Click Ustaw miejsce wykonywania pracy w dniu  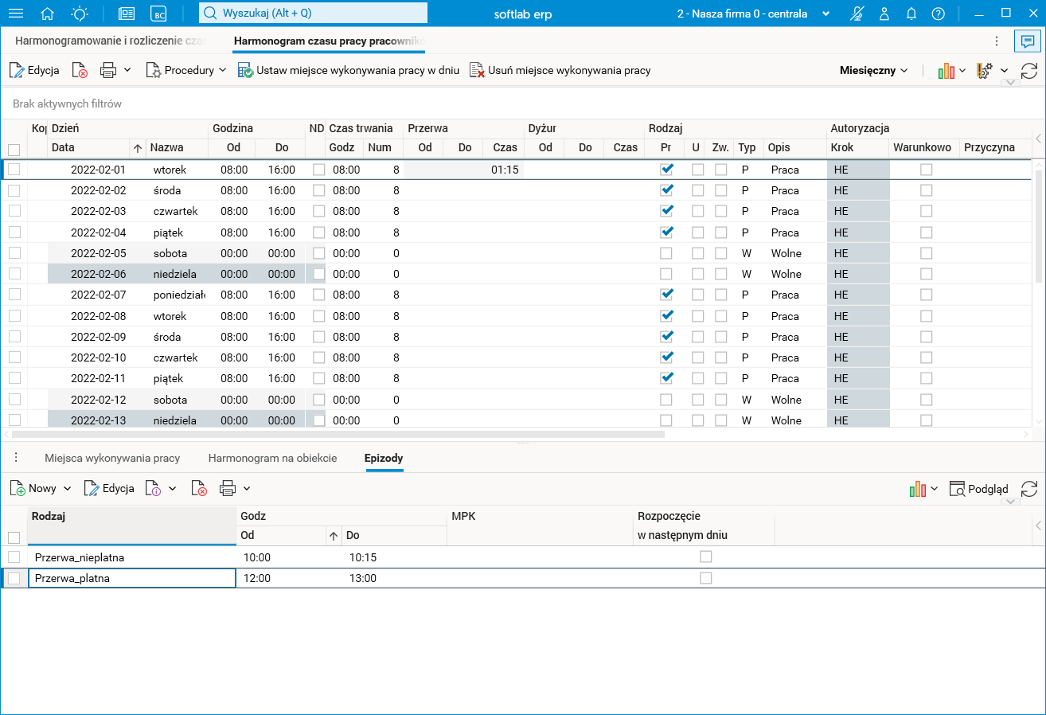pos(349,71)
